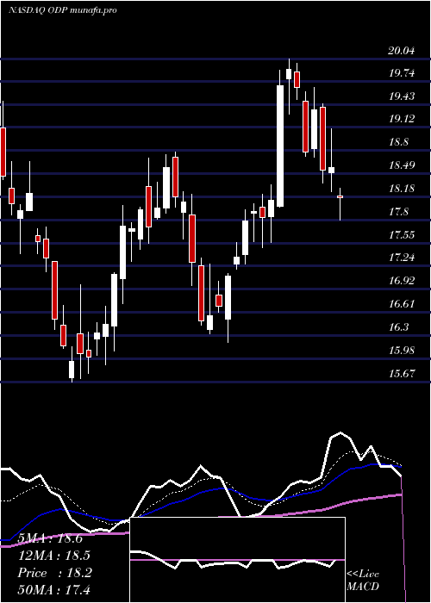Click the 12MA : 18.5 legend entry
The width and height of the screenshot is (431, 603).
(53, 556)
